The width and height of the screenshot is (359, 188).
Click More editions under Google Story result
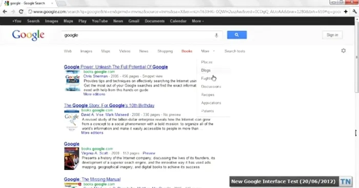tap(92, 133)
